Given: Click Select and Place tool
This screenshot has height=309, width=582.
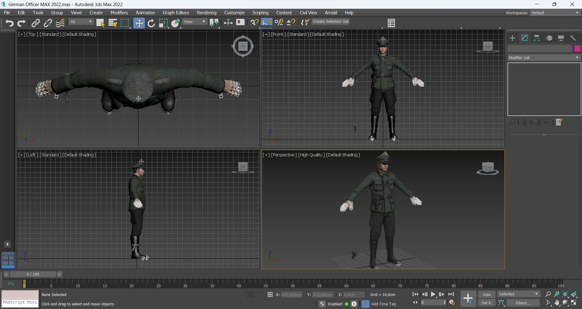Looking at the screenshot, I should 176,23.
